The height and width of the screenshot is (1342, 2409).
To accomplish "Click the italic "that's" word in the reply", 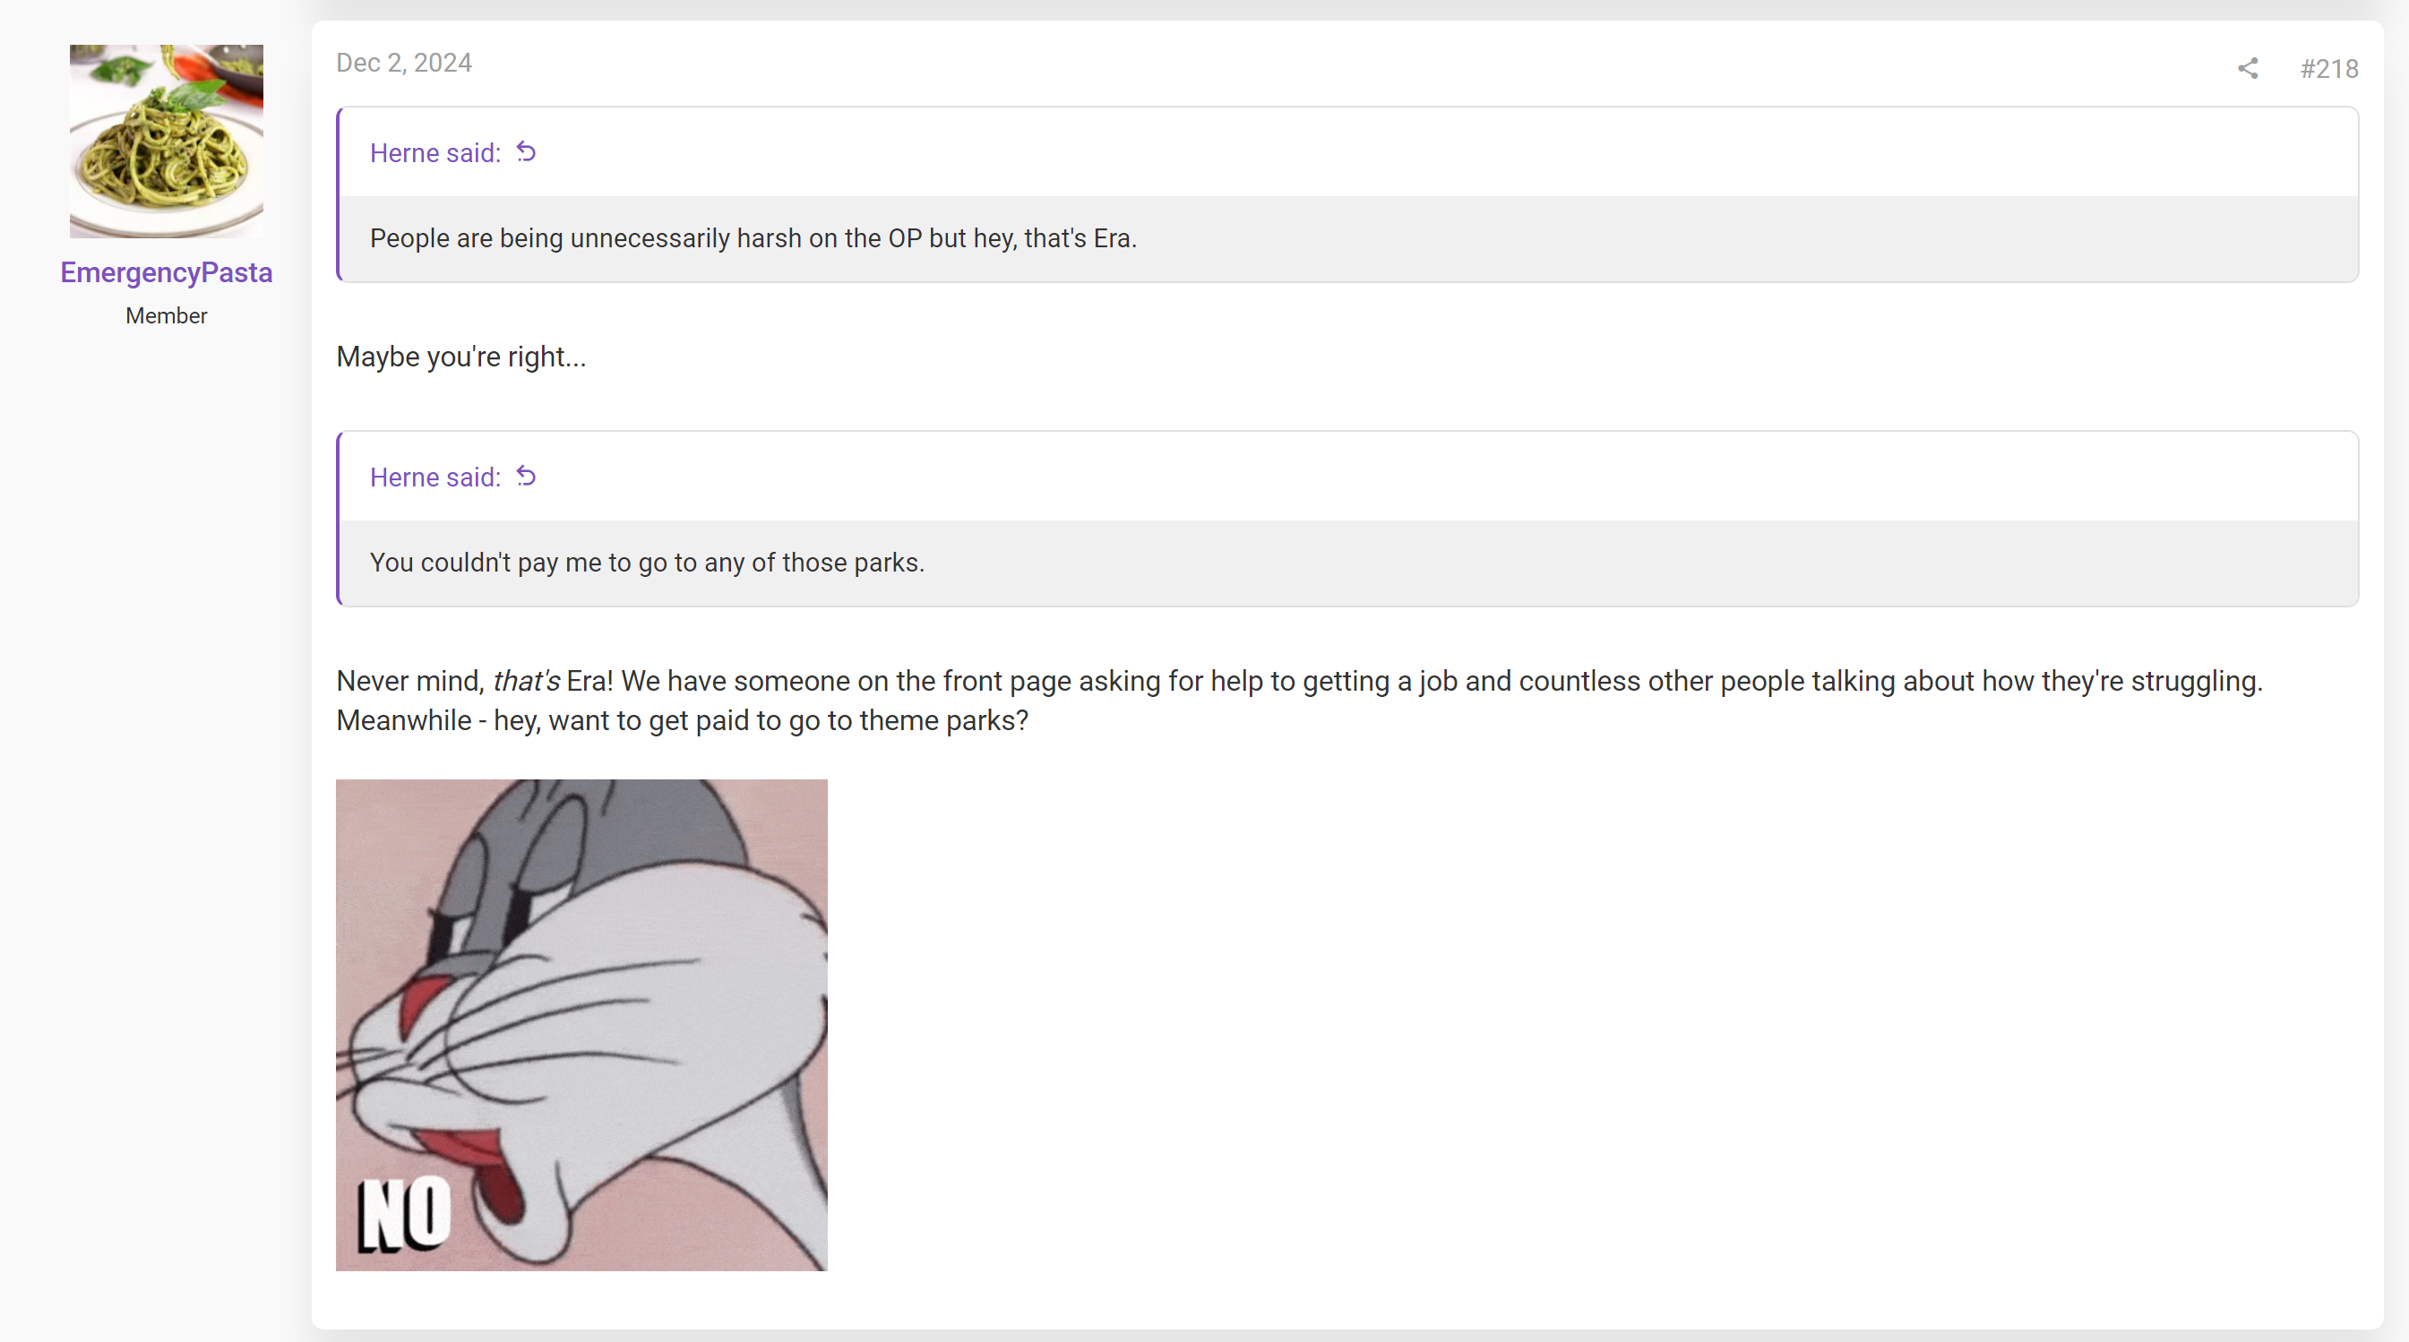I will point(527,681).
